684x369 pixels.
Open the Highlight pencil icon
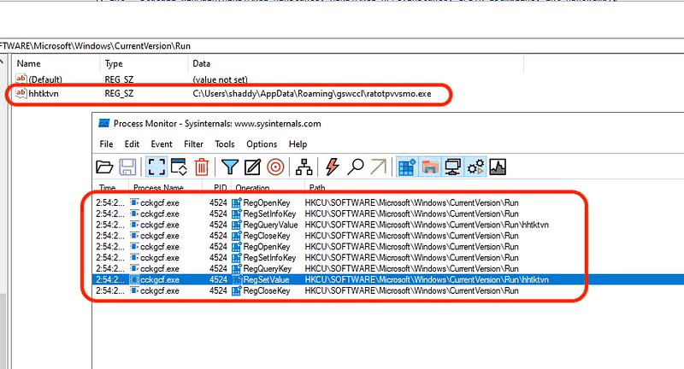(252, 167)
